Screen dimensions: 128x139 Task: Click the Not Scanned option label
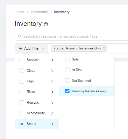(81, 81)
